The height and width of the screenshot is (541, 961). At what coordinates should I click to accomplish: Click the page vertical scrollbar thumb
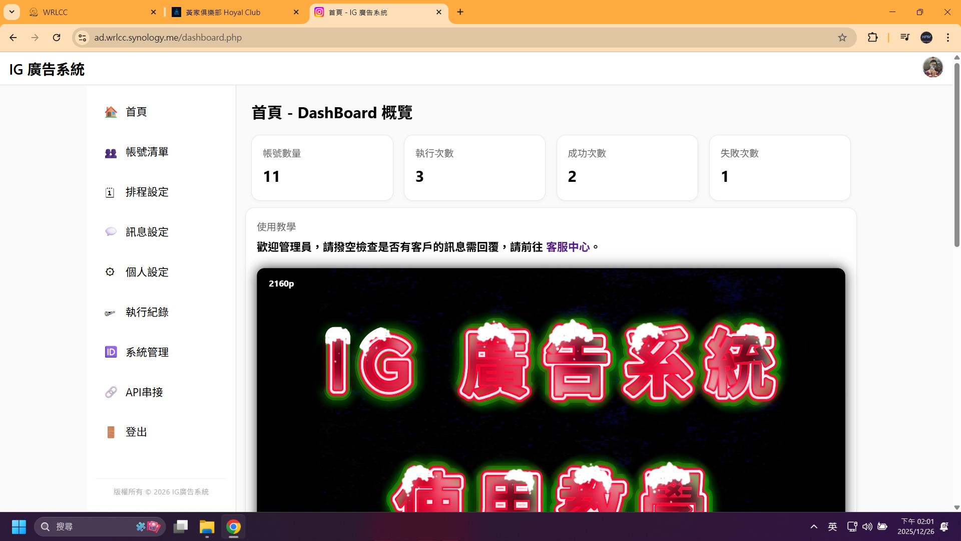coord(956,155)
